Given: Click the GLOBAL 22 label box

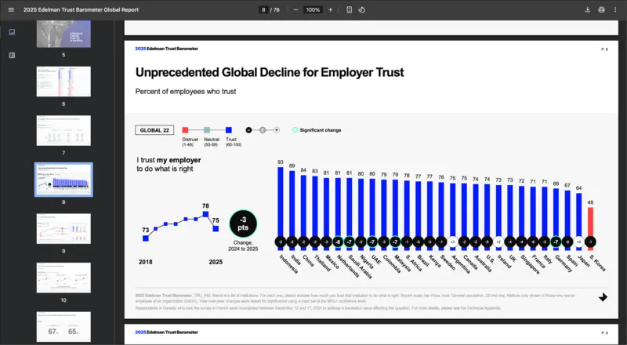Looking at the screenshot, I should [154, 130].
